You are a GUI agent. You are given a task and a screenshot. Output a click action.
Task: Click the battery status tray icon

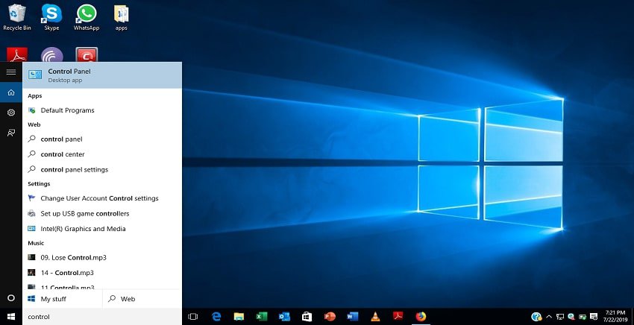tap(583, 317)
